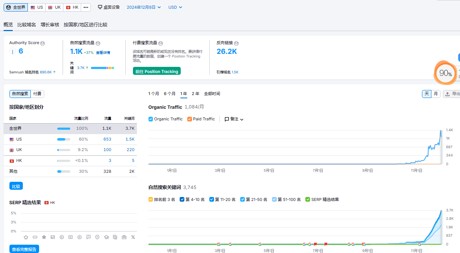Click globe icon next to Authority Score
The height and width of the screenshot is (253, 460).
pos(43,43)
